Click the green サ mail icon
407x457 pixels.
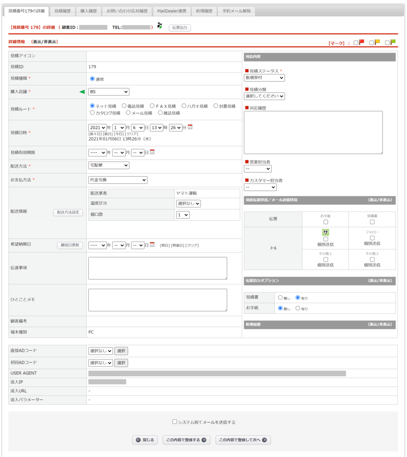(326, 232)
